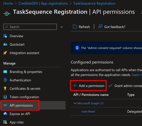Open TaskSequence Registration breadcrumb link
The image size is (142, 126).
pos(94,4)
